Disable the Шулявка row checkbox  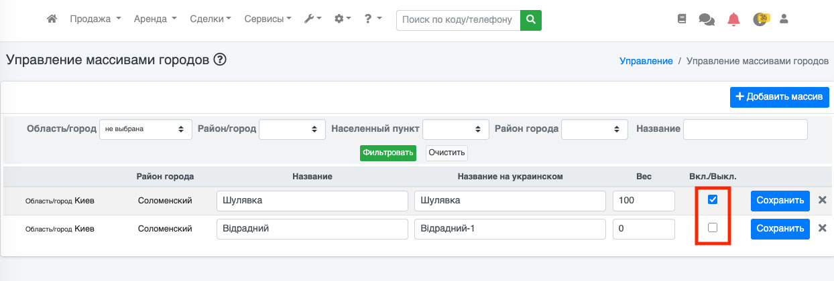click(x=713, y=199)
